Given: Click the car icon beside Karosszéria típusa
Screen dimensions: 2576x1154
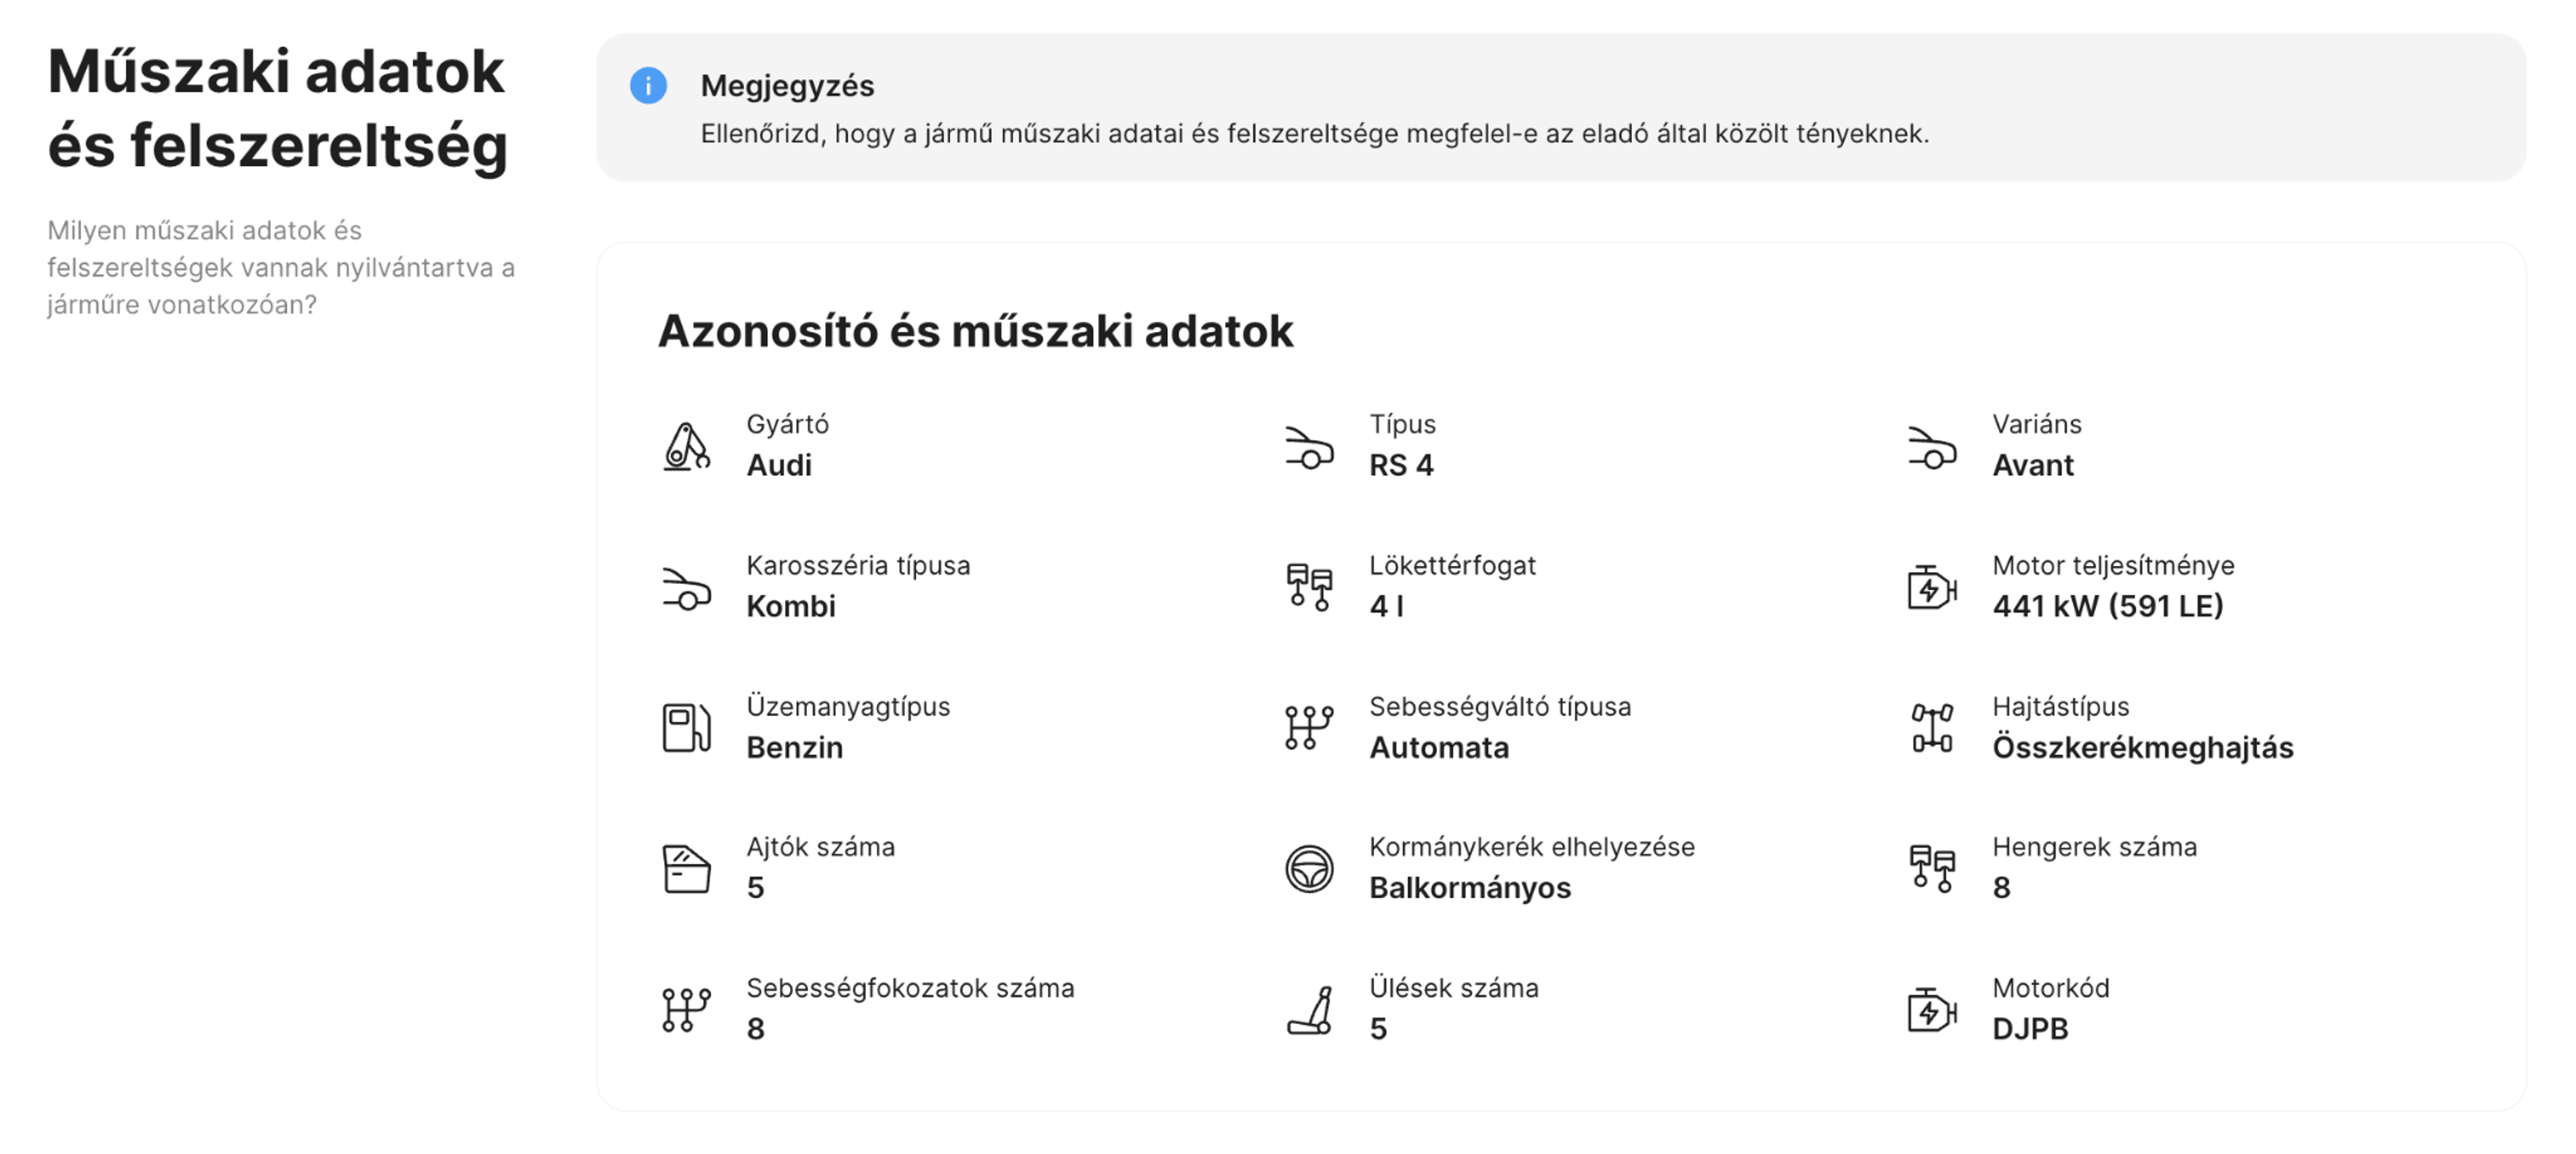Looking at the screenshot, I should [686, 589].
